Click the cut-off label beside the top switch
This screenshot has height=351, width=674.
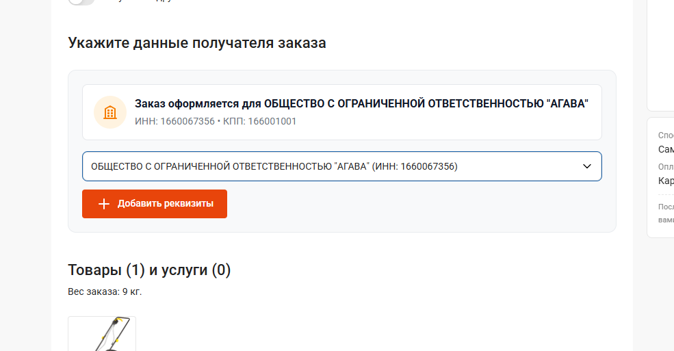(137, 2)
